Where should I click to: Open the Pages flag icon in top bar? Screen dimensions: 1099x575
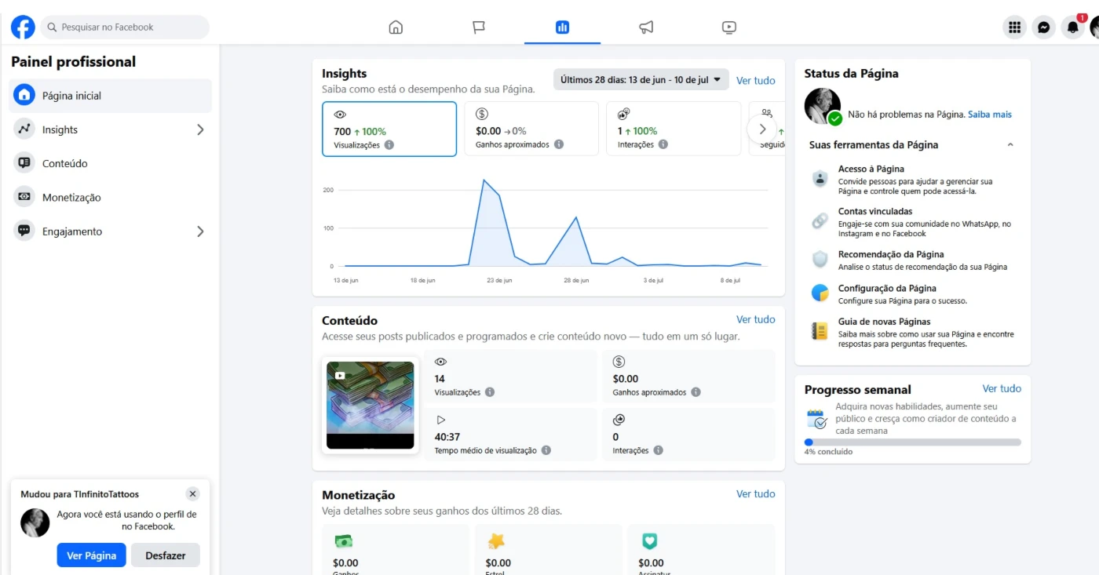(x=479, y=27)
